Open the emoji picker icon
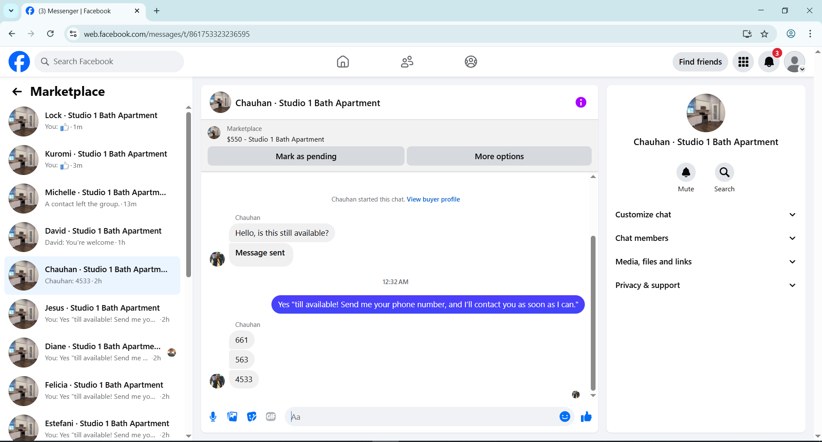Viewport: 822px width, 442px height. [565, 417]
